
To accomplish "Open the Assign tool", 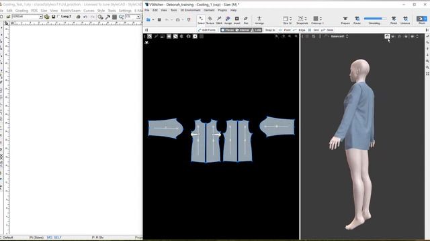I will (228, 19).
